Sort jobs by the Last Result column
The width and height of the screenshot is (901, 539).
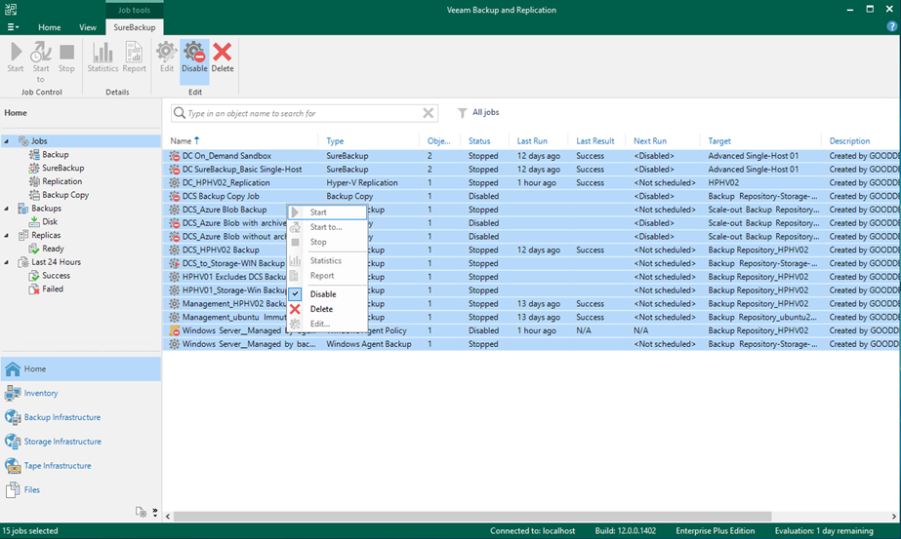594,141
